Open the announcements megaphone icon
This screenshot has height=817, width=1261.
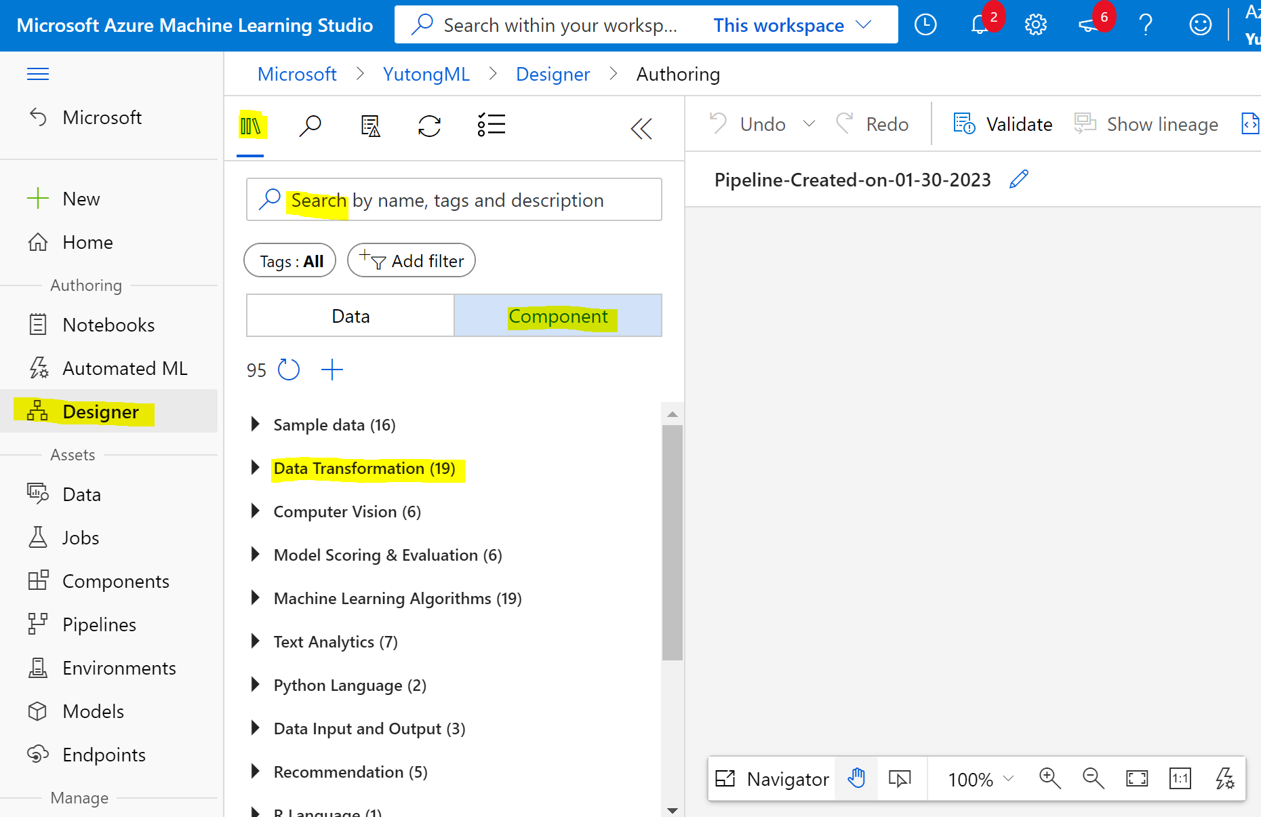coord(1088,25)
